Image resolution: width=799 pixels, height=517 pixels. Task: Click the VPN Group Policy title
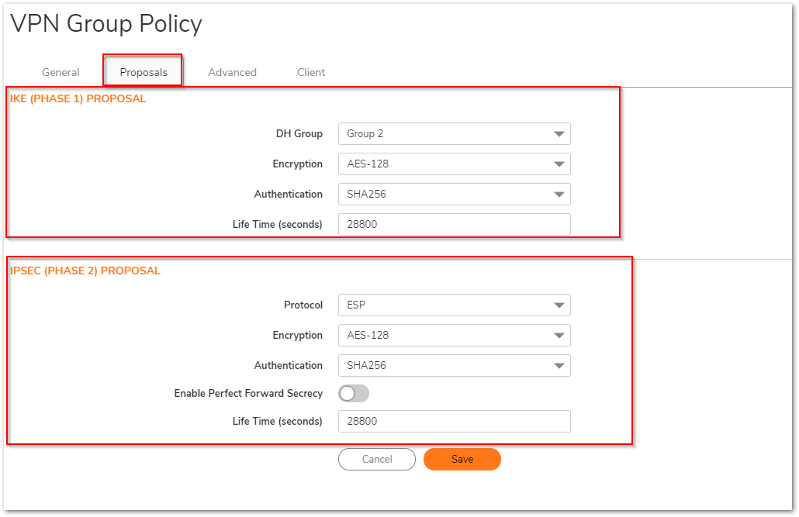coord(106,24)
